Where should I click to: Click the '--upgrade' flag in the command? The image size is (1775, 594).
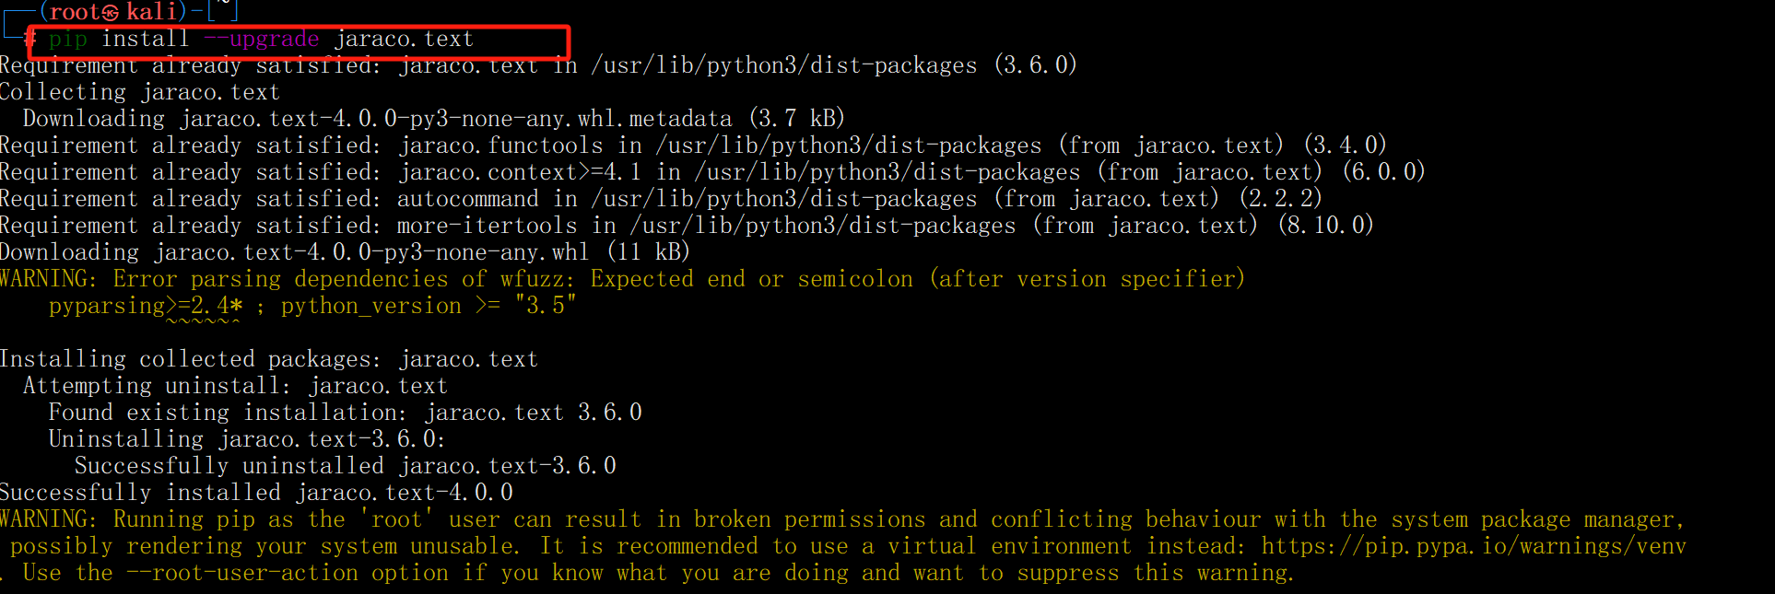262,39
